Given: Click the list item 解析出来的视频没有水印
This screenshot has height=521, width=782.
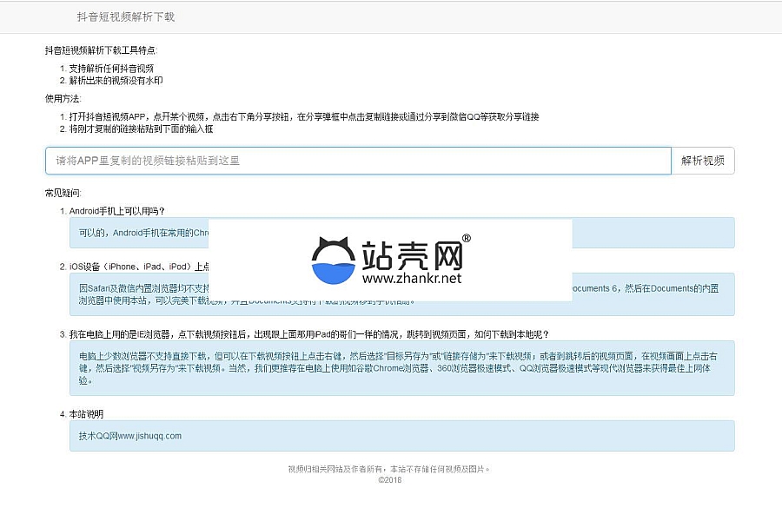Looking at the screenshot, I should (116, 80).
